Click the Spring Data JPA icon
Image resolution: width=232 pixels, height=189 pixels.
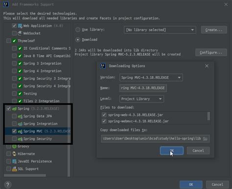pos(20,116)
